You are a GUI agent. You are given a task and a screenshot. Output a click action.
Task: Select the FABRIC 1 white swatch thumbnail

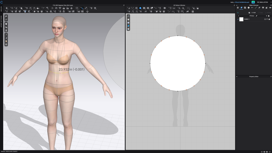[x=241, y=19]
